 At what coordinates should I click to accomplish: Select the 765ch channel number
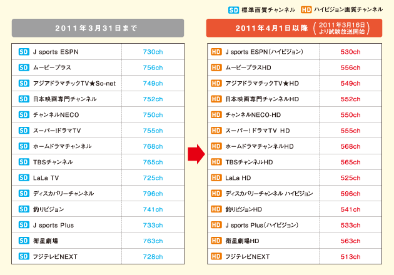pos(153,162)
